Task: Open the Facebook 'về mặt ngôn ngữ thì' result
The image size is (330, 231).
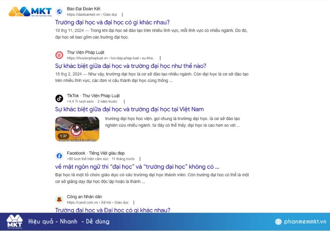Action: coord(137,167)
